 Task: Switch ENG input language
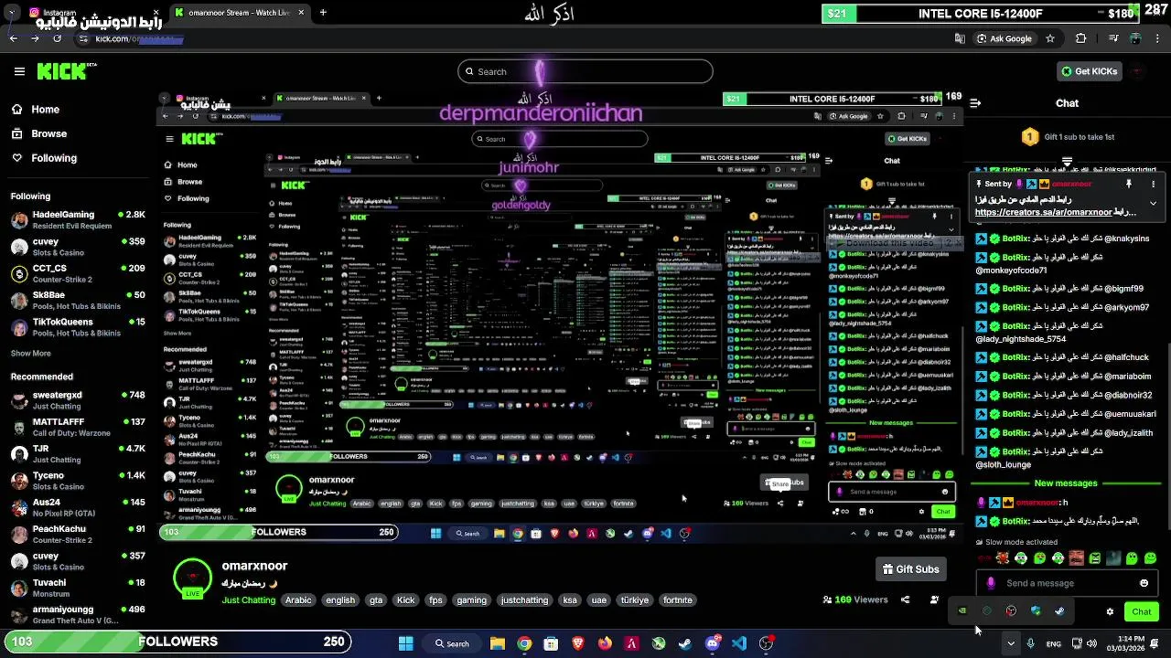coord(1054,643)
